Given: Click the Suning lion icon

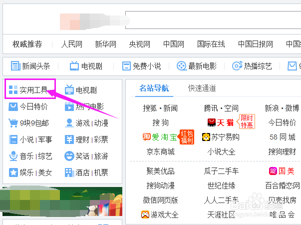Looking at the screenshot, I should [x=206, y=137].
